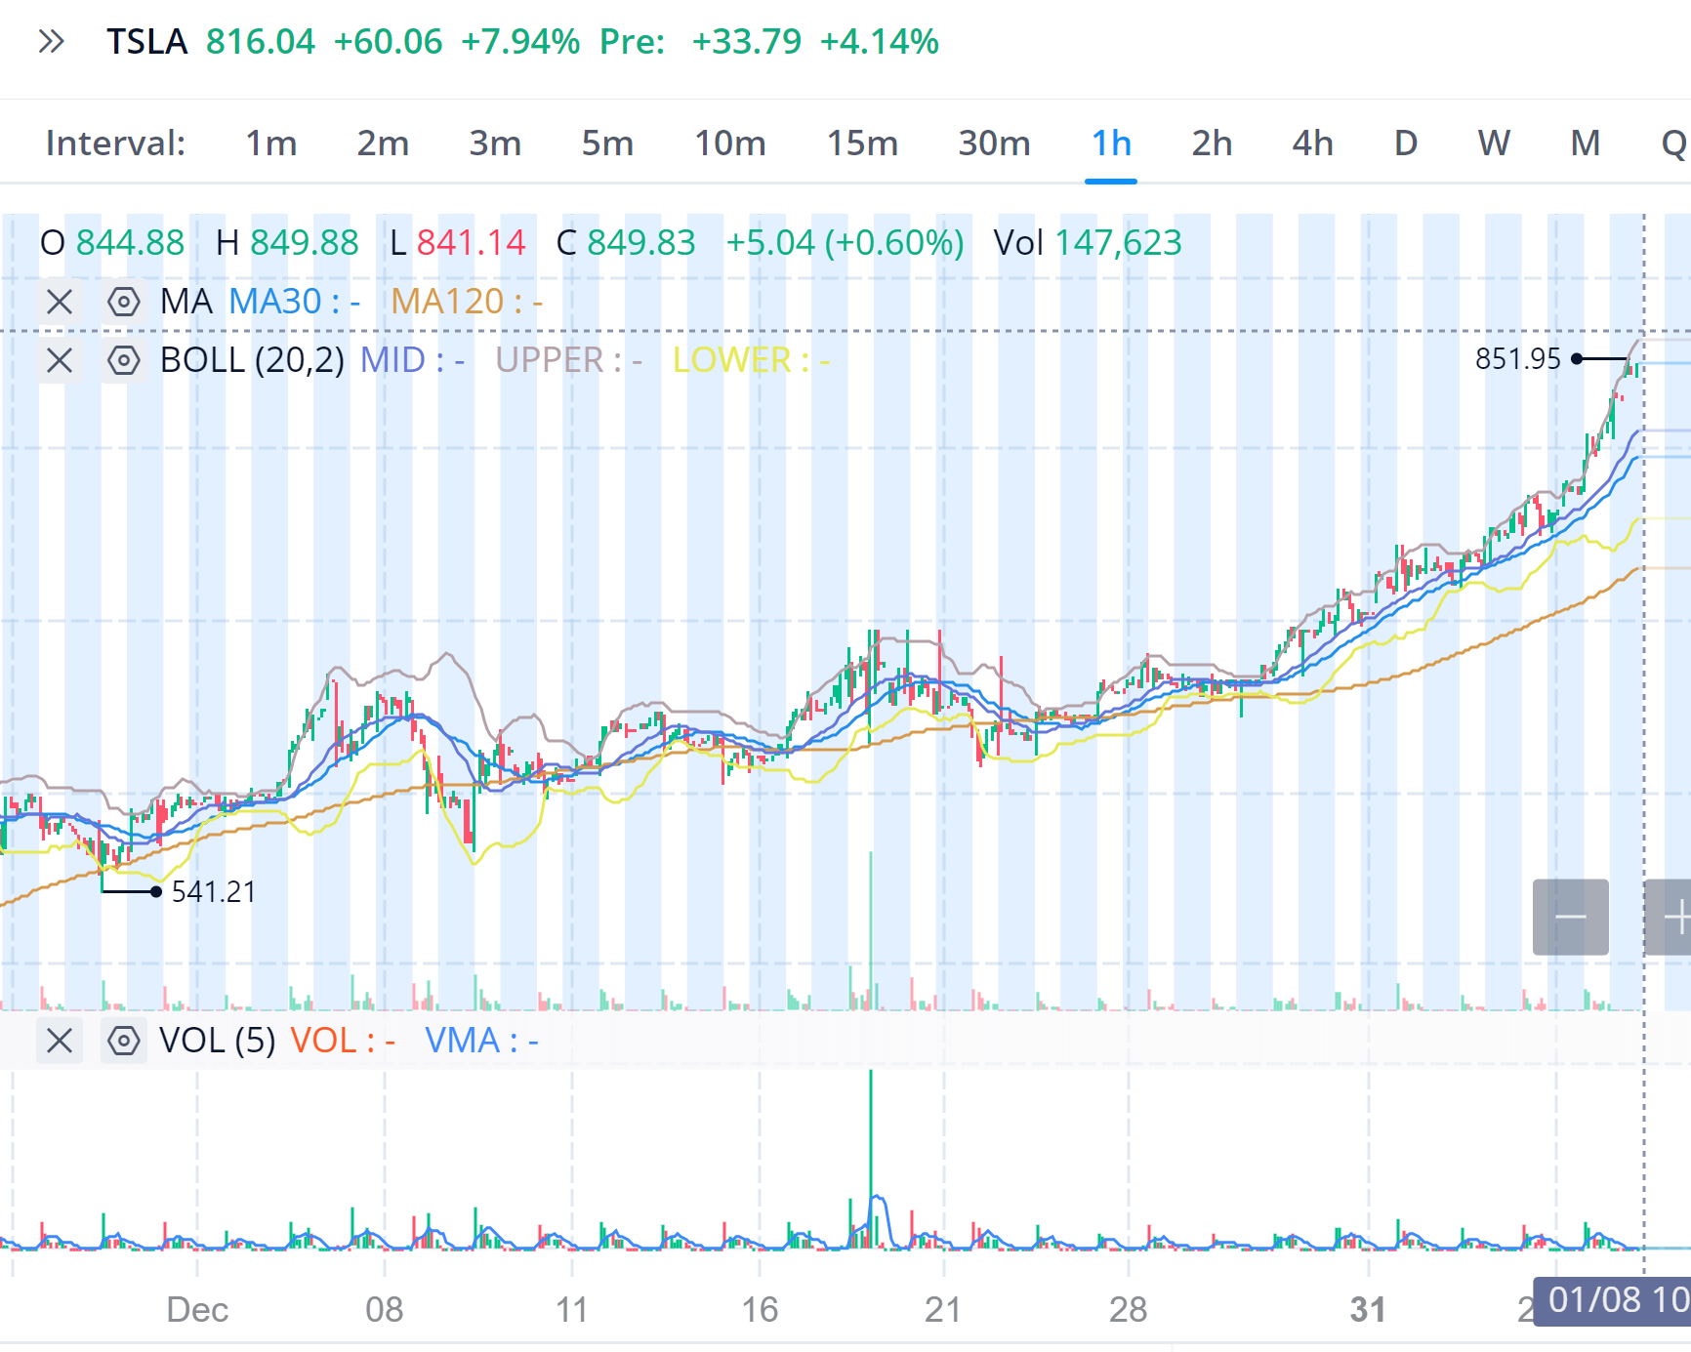Viewport: 1691px width, 1352px height.
Task: Click the VMA legend label
Action: [481, 1041]
